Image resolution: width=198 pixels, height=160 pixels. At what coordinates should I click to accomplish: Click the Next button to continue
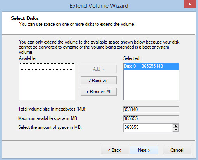[144, 150]
